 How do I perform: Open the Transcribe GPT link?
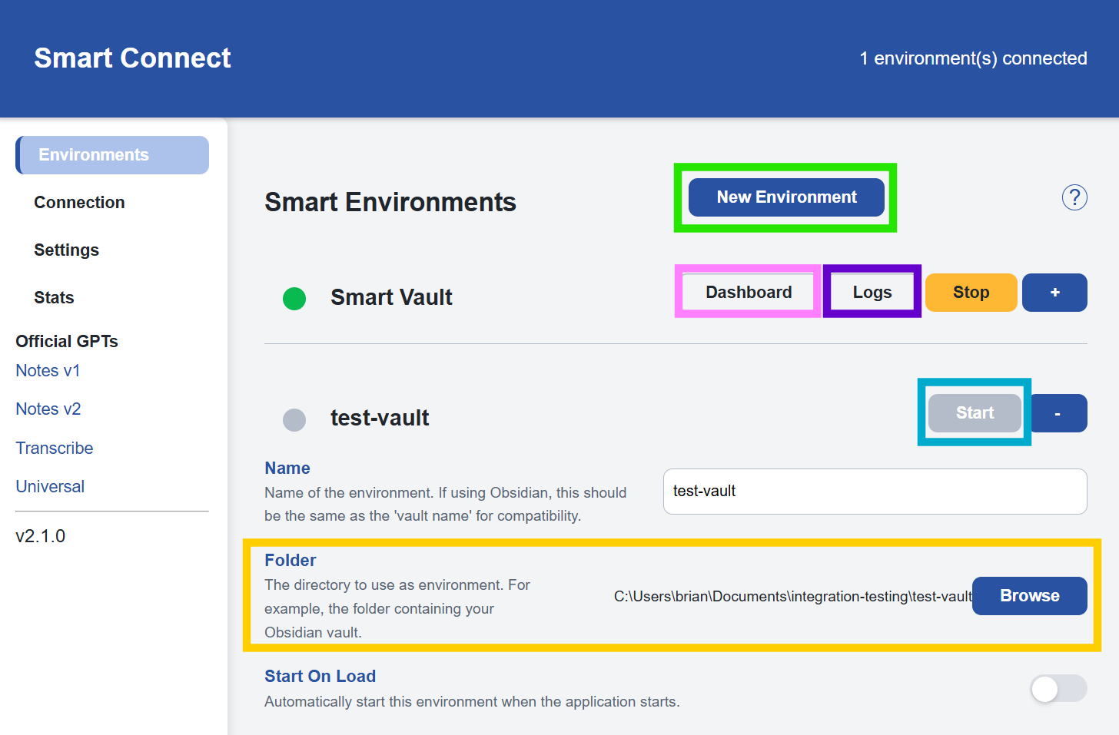(x=54, y=448)
